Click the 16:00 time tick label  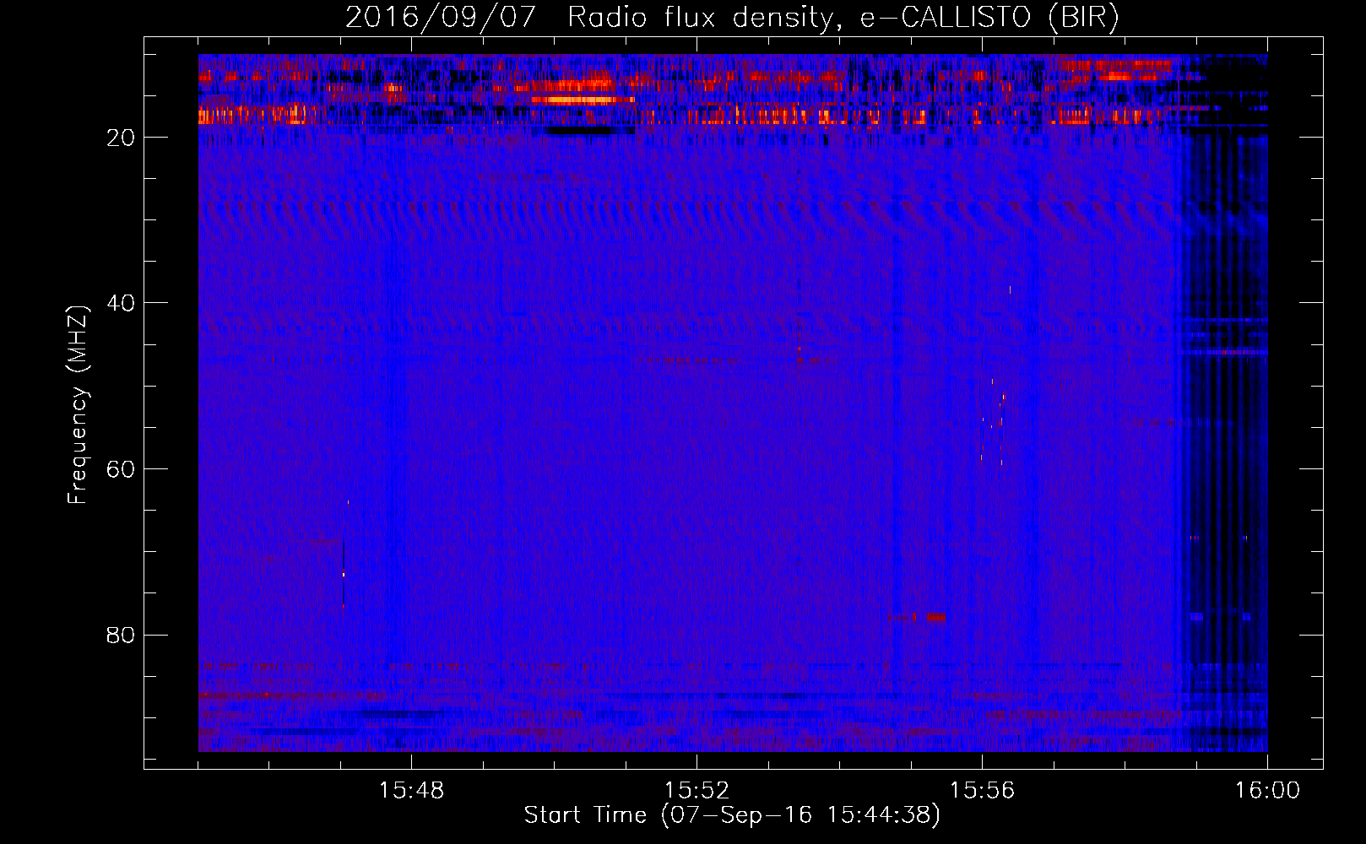point(1267,791)
